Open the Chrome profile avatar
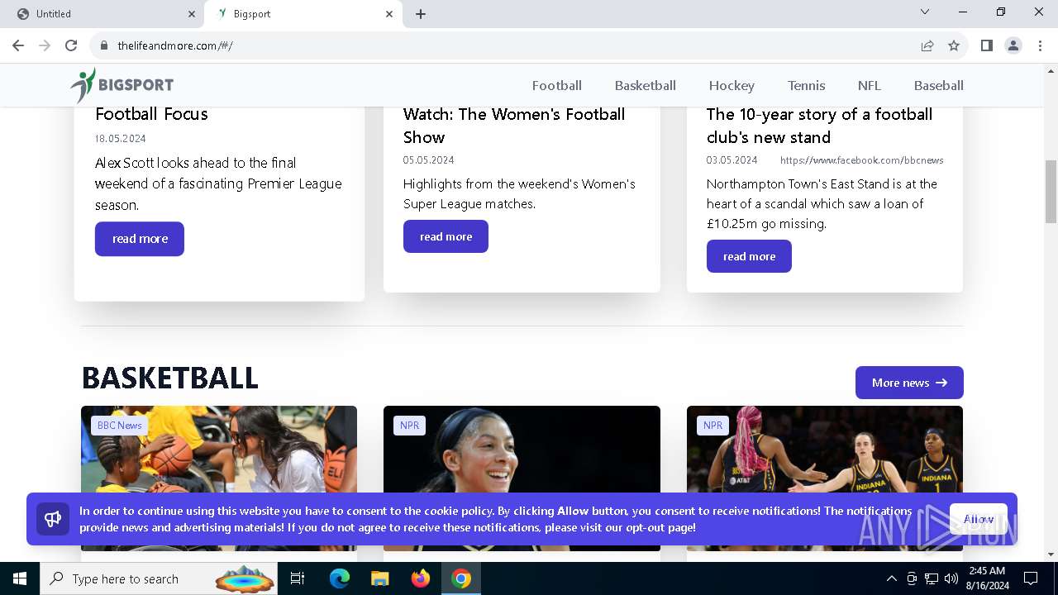The image size is (1058, 595). point(1013,45)
